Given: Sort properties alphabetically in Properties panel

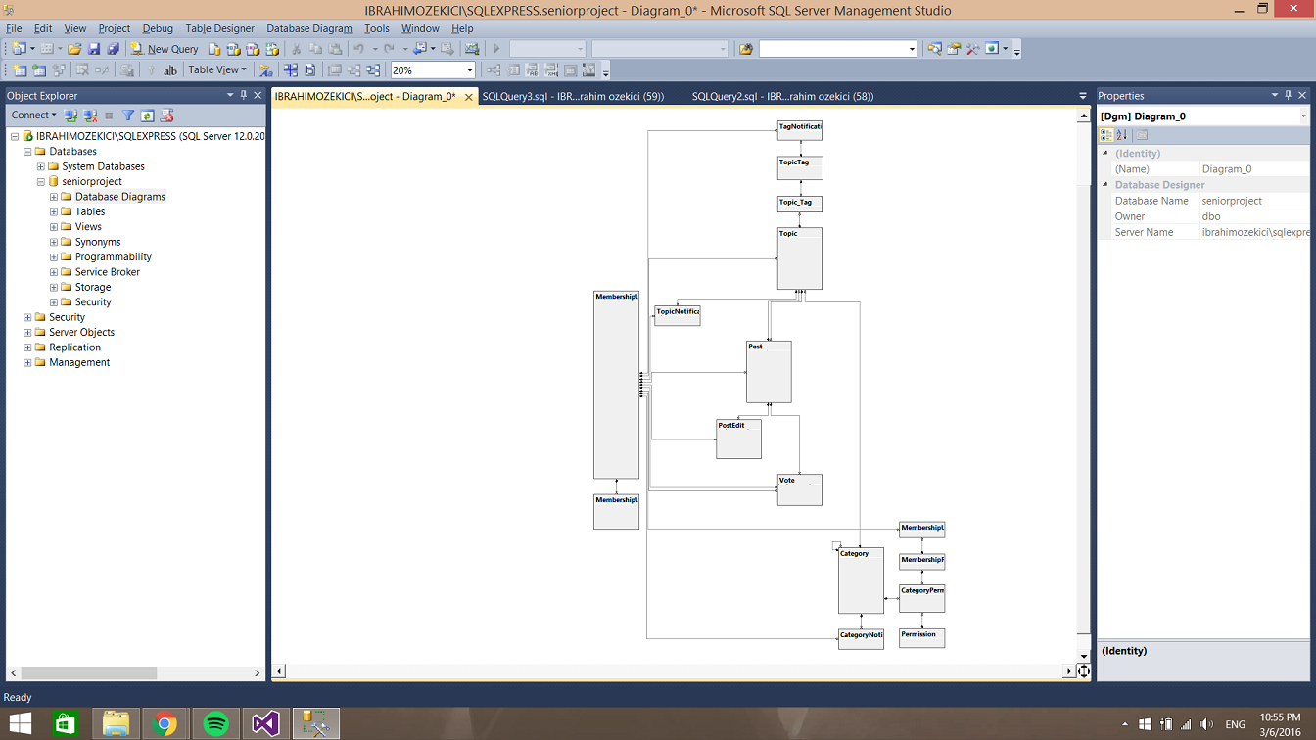Looking at the screenshot, I should tap(1122, 135).
